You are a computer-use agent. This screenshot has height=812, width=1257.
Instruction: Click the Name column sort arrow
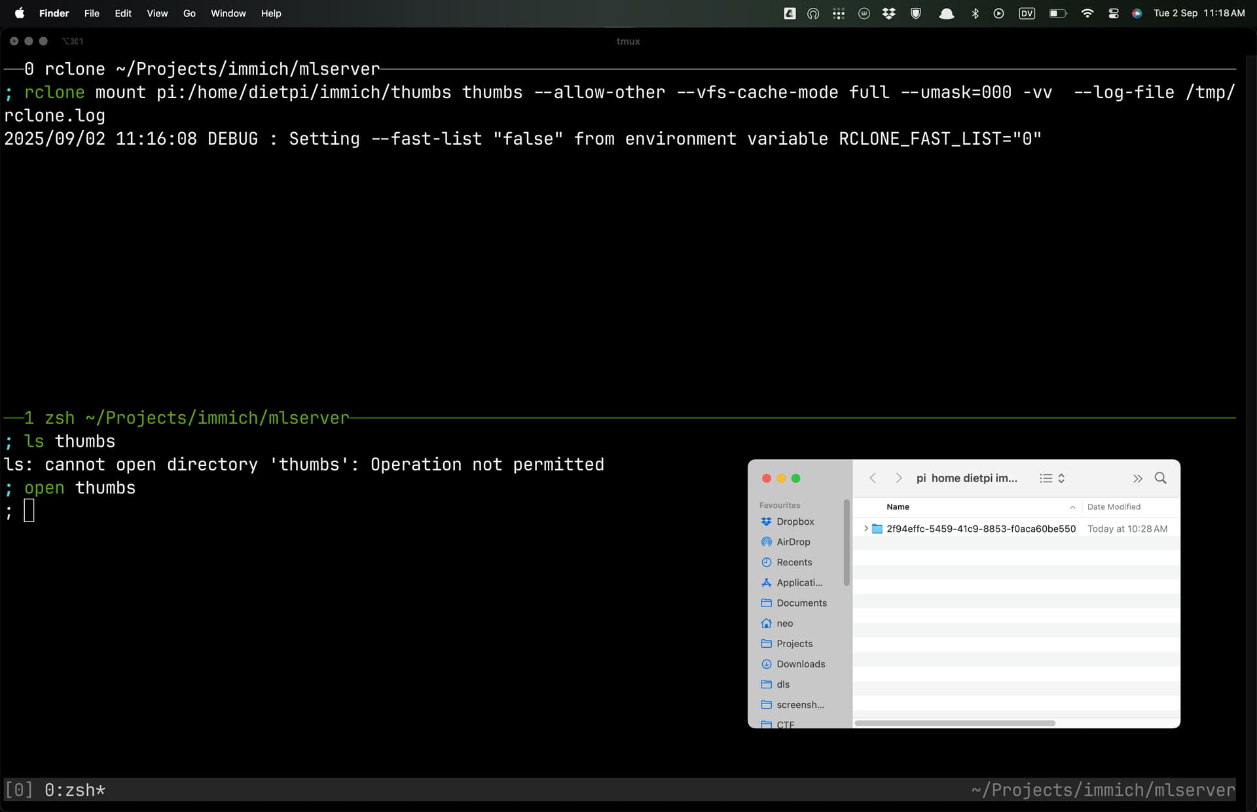(x=1072, y=507)
